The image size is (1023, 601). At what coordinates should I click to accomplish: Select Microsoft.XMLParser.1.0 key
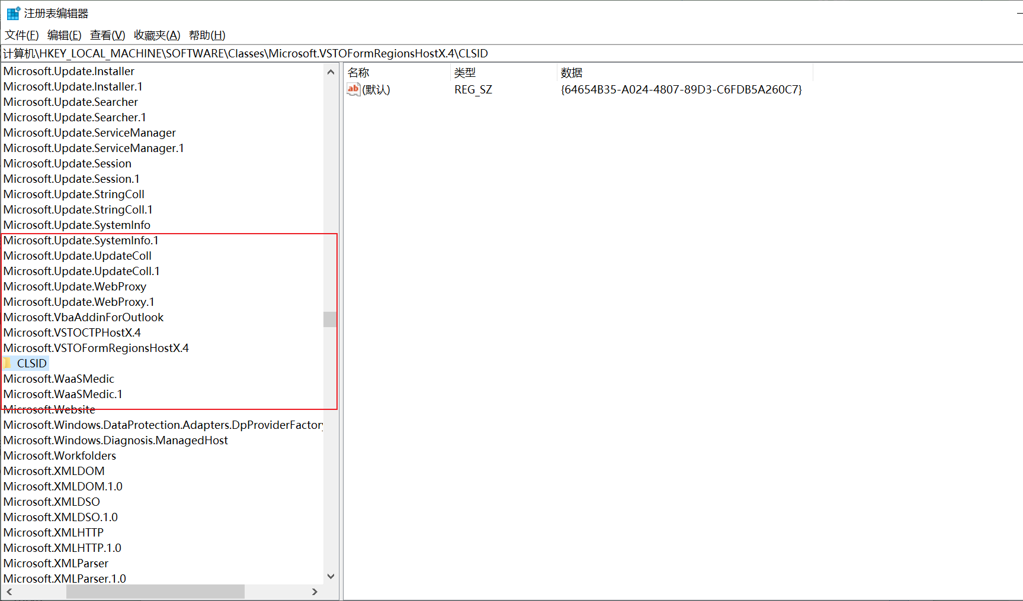[x=65, y=579]
